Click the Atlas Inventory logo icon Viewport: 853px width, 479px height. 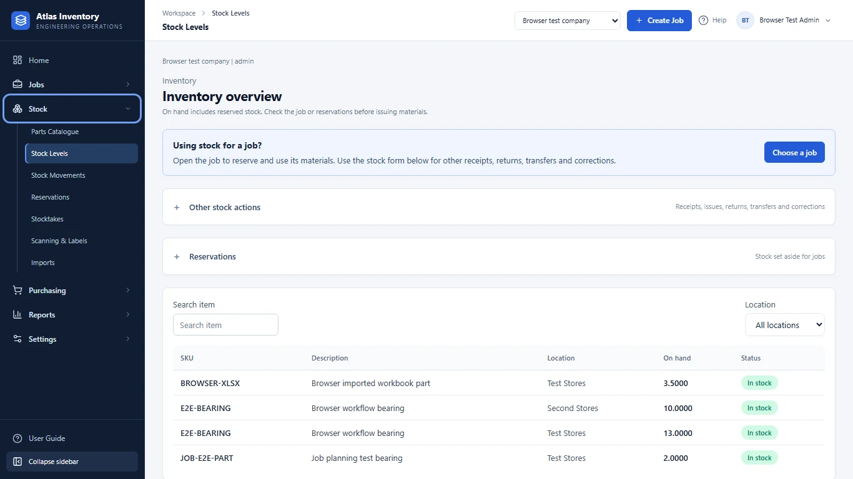(21, 21)
